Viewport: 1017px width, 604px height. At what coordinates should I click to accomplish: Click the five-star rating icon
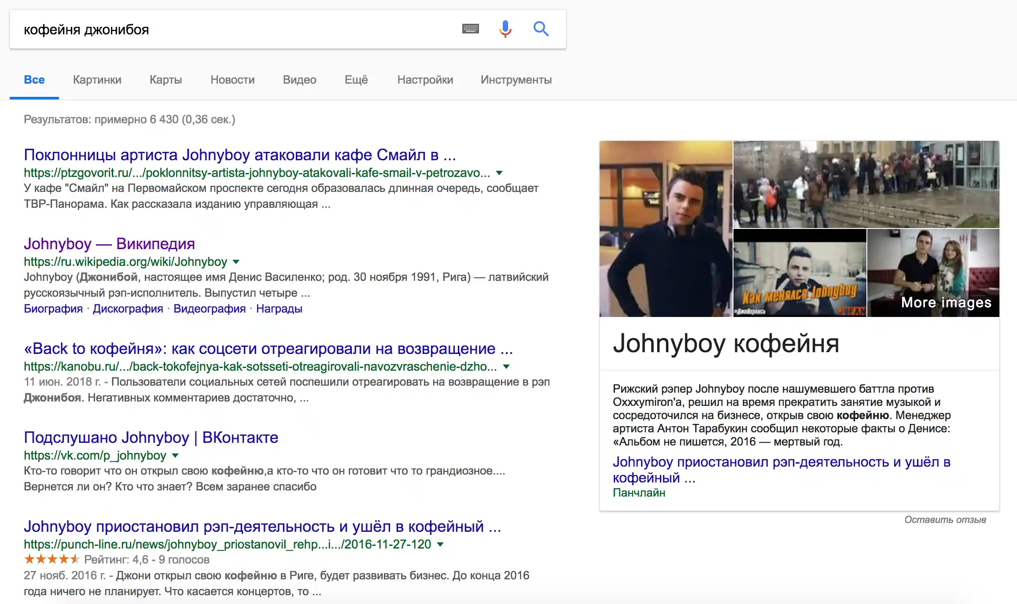point(52,560)
